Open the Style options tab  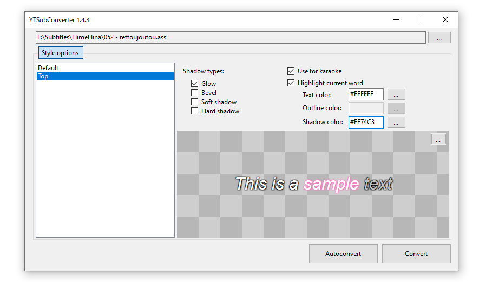pos(61,52)
